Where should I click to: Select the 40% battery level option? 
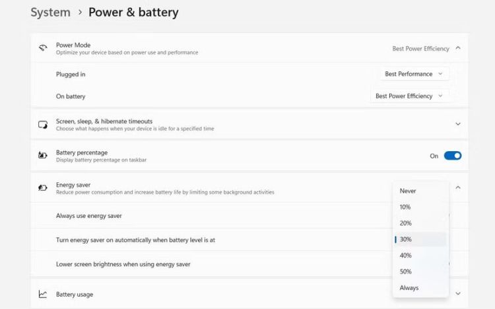(405, 256)
